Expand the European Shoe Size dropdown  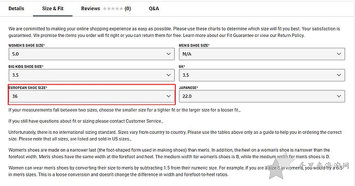[91, 96]
